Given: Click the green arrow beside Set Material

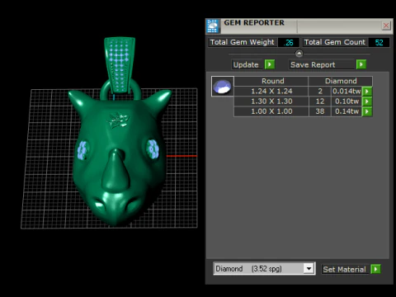Looking at the screenshot, I should point(375,269).
